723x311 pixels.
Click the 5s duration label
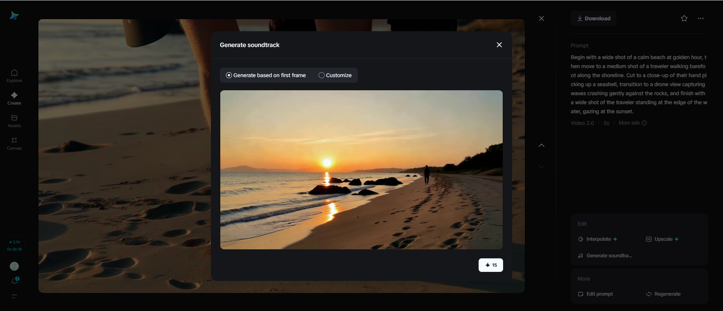click(606, 123)
